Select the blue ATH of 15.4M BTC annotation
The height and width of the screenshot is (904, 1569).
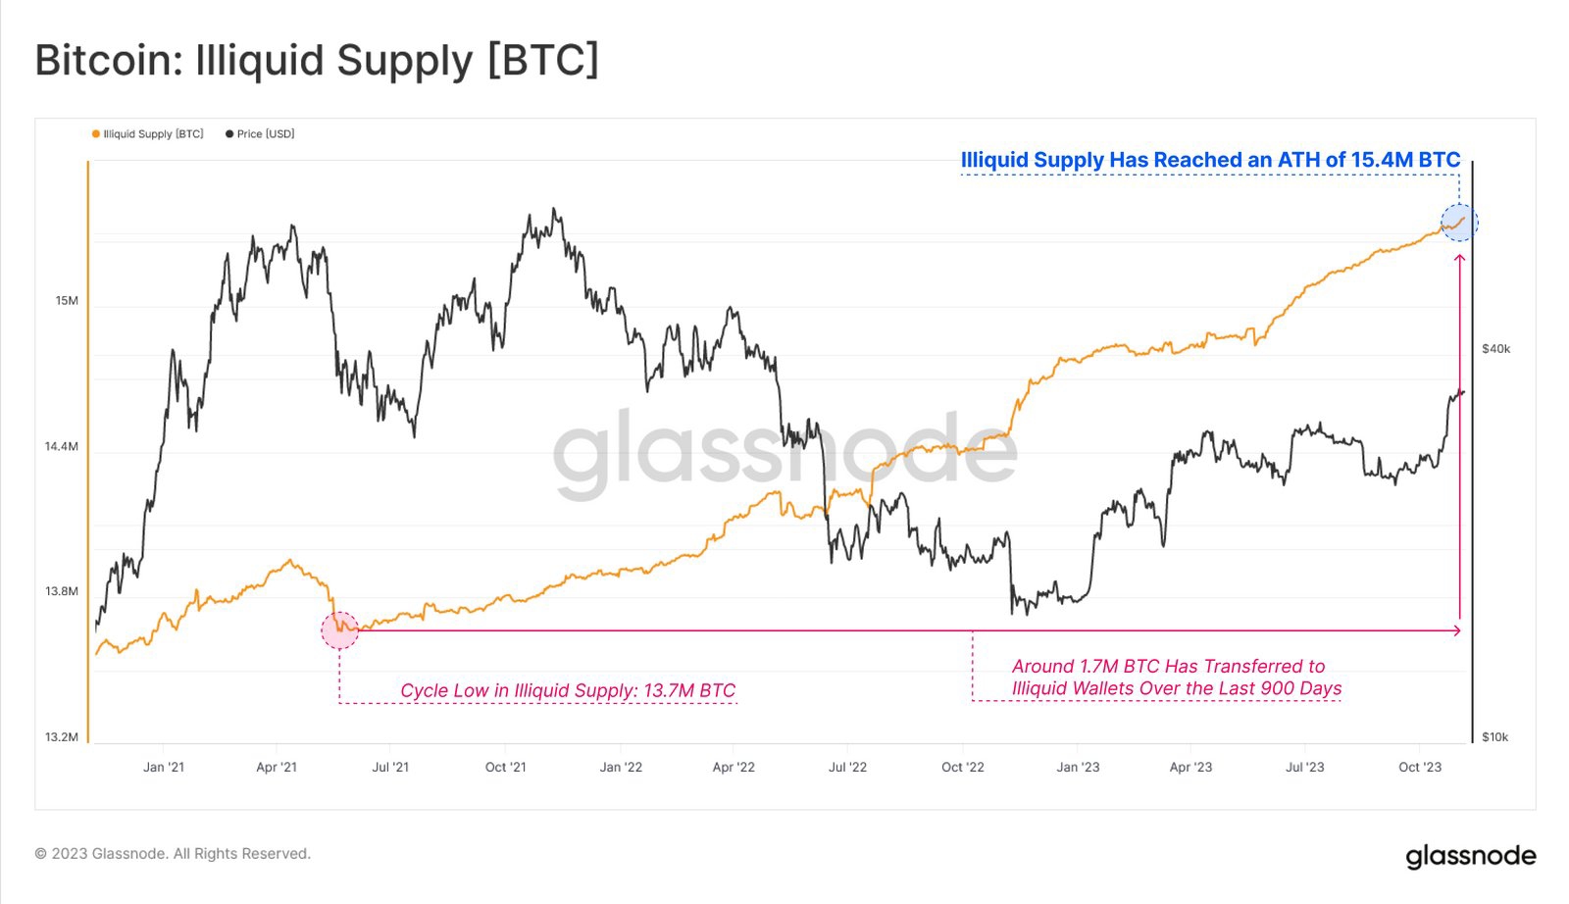pyautogui.click(x=1210, y=160)
